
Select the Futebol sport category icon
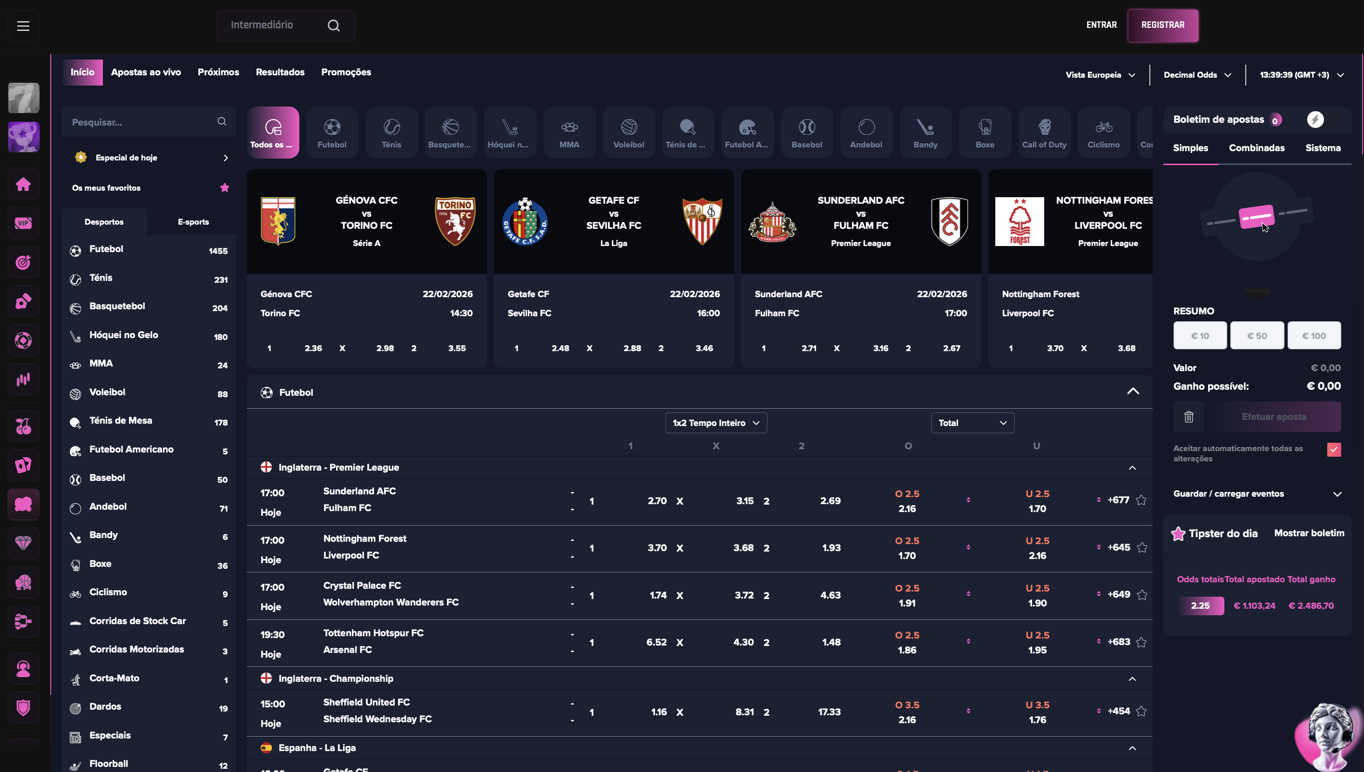332,132
